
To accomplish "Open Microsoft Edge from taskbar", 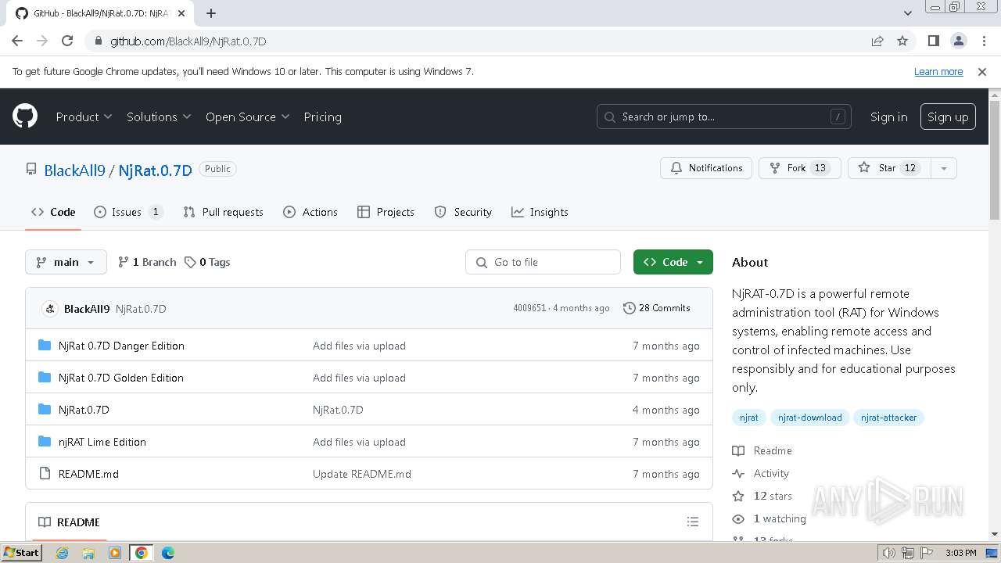I will point(167,553).
